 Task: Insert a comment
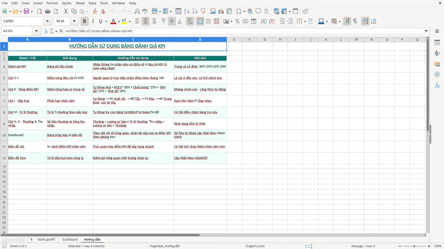coord(258,11)
